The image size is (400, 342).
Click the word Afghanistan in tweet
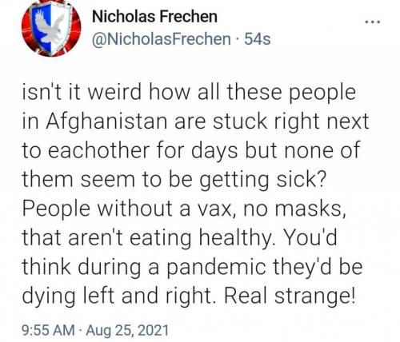[108, 121]
